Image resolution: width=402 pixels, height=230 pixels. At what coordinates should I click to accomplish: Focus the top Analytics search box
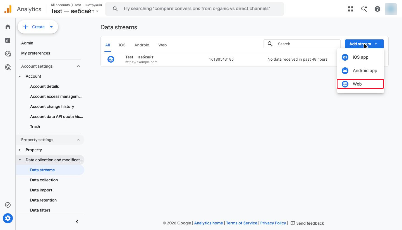(x=195, y=9)
